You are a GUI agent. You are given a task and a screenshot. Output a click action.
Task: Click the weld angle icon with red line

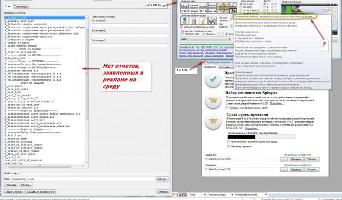click(x=233, y=5)
